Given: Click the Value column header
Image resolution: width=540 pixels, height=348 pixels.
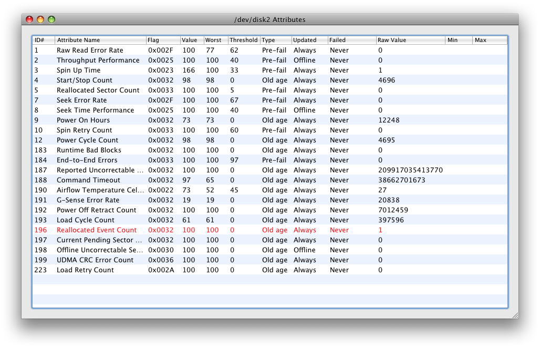Looking at the screenshot, I should tap(192, 40).
